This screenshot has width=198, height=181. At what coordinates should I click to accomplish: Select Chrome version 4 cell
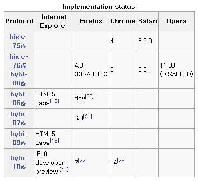pos(123,41)
